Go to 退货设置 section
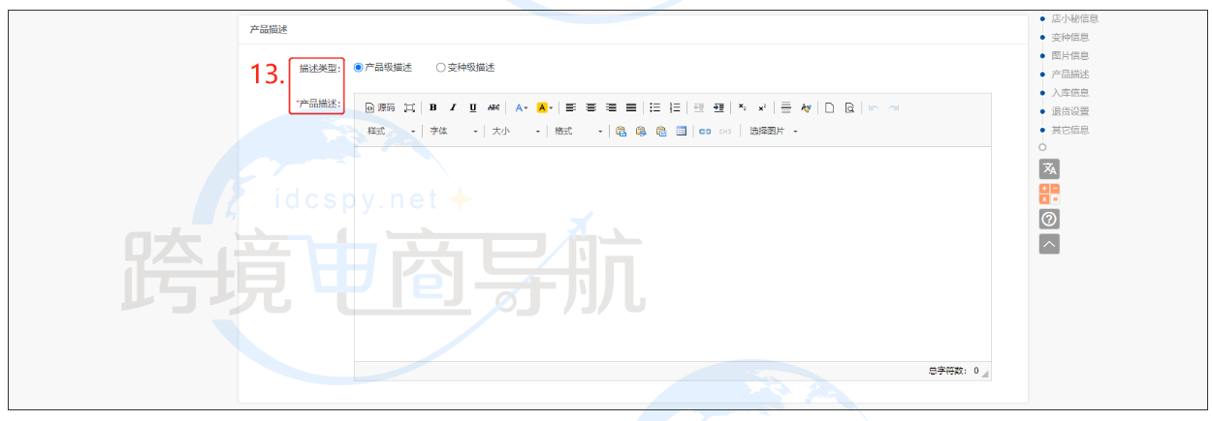 [x=1069, y=110]
